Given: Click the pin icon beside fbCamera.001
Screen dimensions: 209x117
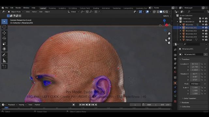Looking at the screenshot, I should pos(206,49).
